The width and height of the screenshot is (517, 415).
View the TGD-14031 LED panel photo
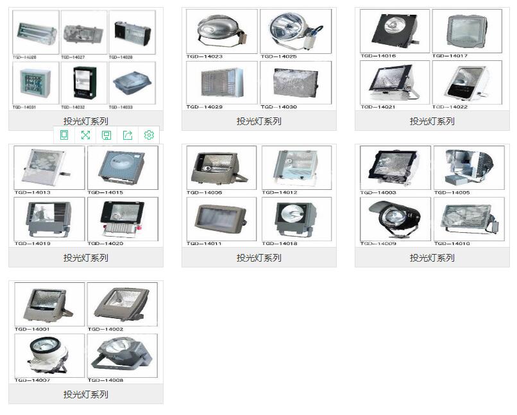36,83
